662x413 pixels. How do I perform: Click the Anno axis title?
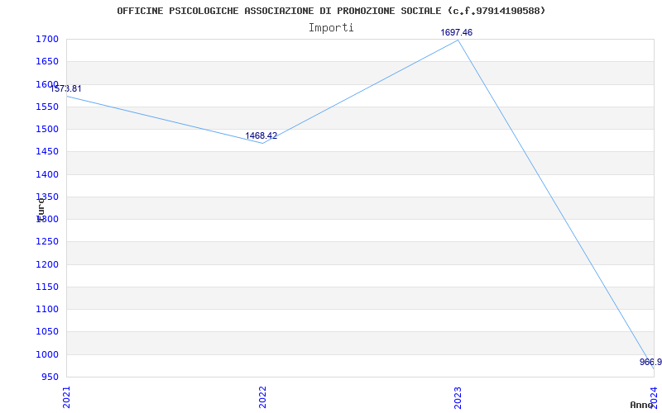[641, 405]
